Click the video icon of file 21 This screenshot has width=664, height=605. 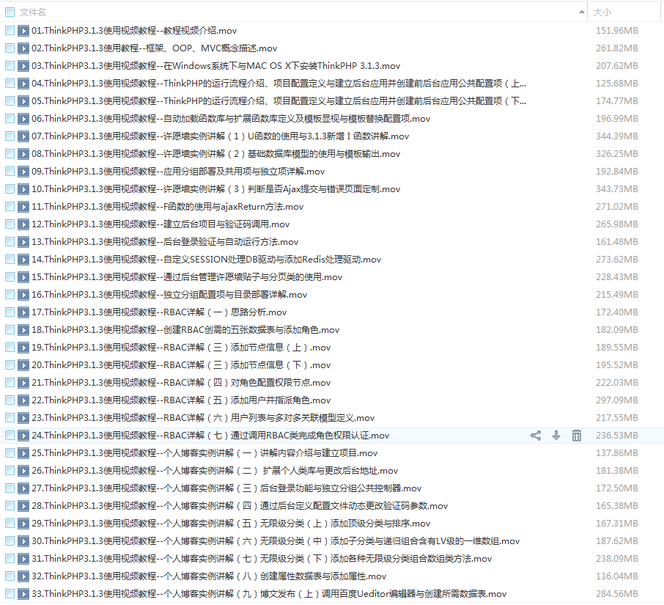coord(23,383)
